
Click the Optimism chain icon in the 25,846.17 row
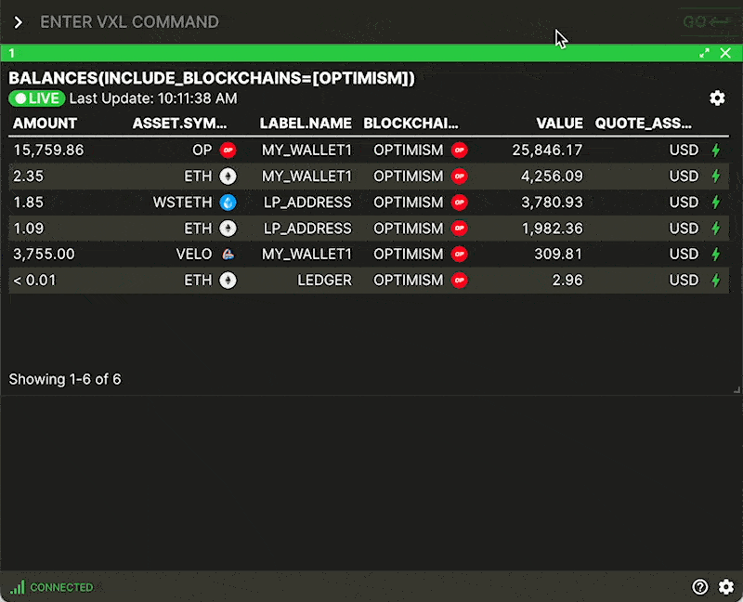(x=459, y=150)
